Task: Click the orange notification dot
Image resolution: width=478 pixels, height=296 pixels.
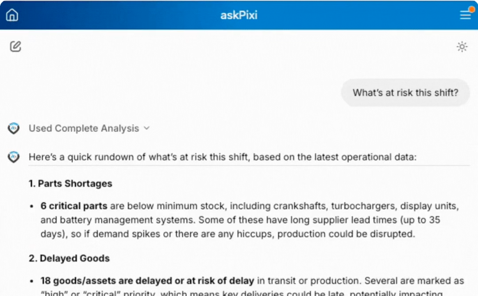Action: [471, 9]
